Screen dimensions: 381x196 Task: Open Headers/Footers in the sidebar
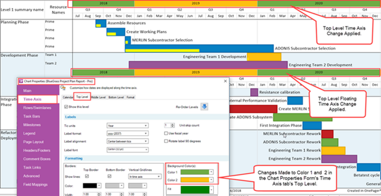37,150
